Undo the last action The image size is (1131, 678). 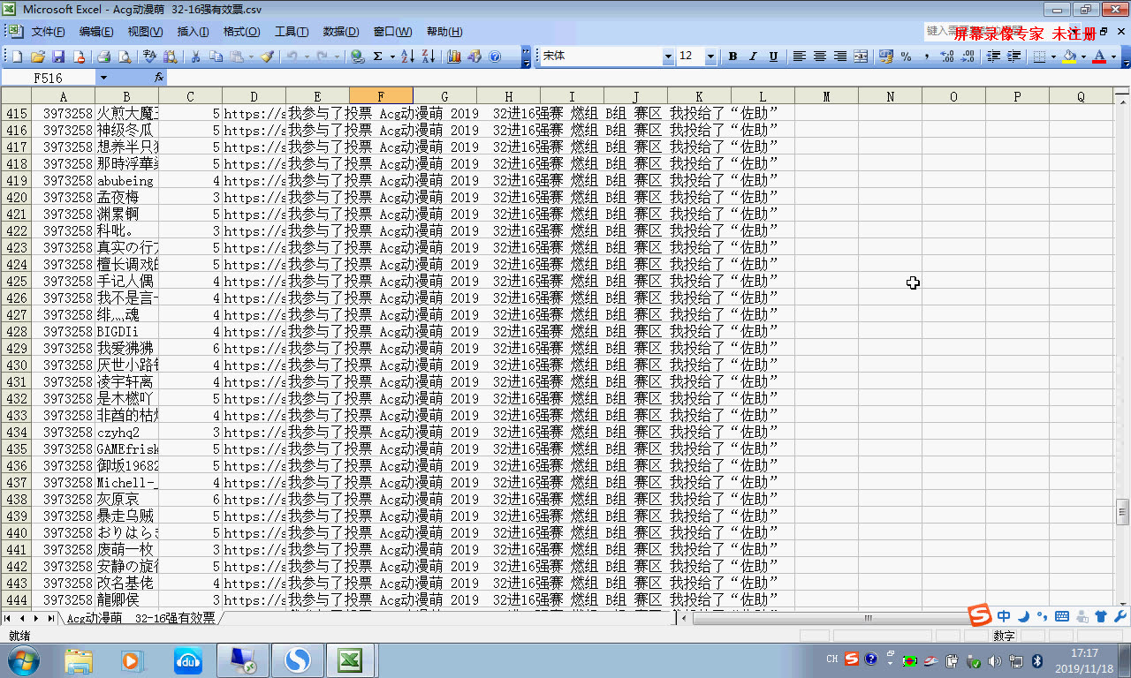tap(292, 56)
